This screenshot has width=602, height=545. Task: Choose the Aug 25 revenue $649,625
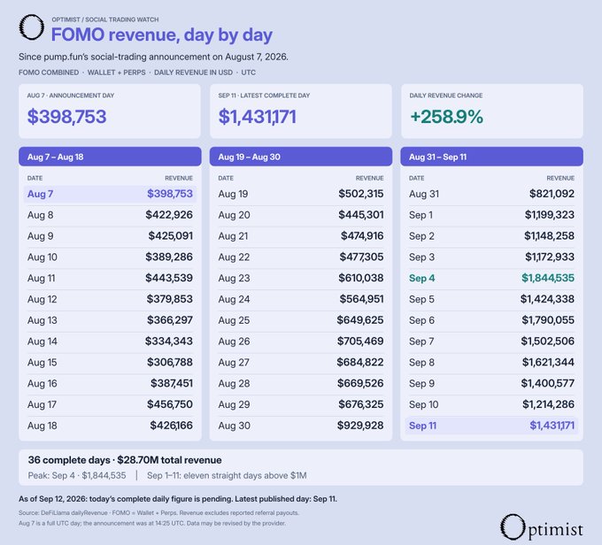point(360,320)
